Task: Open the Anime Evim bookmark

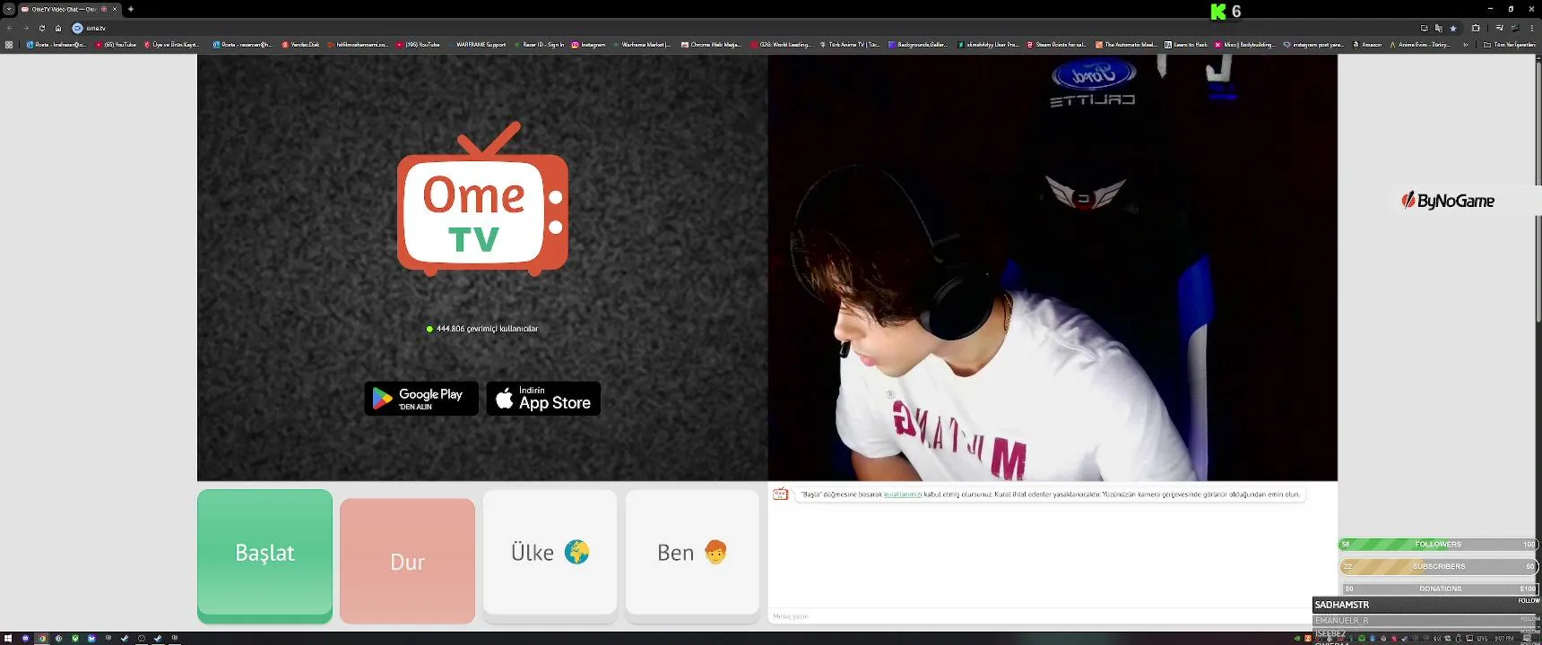Action: click(x=1421, y=45)
